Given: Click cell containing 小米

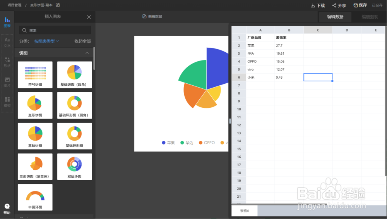Looking at the screenshot, I should click(260, 78).
